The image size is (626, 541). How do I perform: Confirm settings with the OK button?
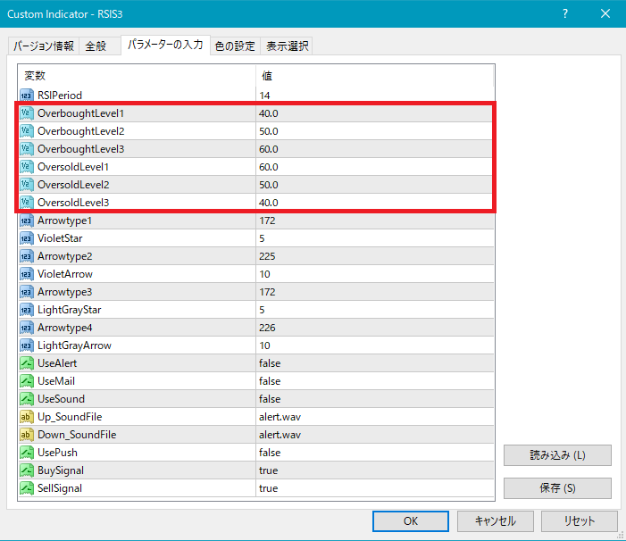pyautogui.click(x=411, y=521)
